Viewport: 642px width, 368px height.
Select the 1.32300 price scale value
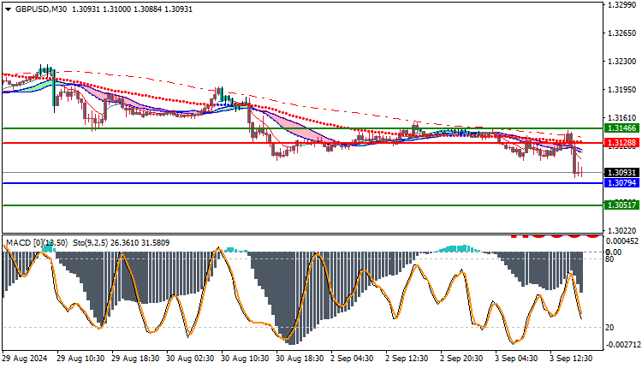(x=622, y=62)
